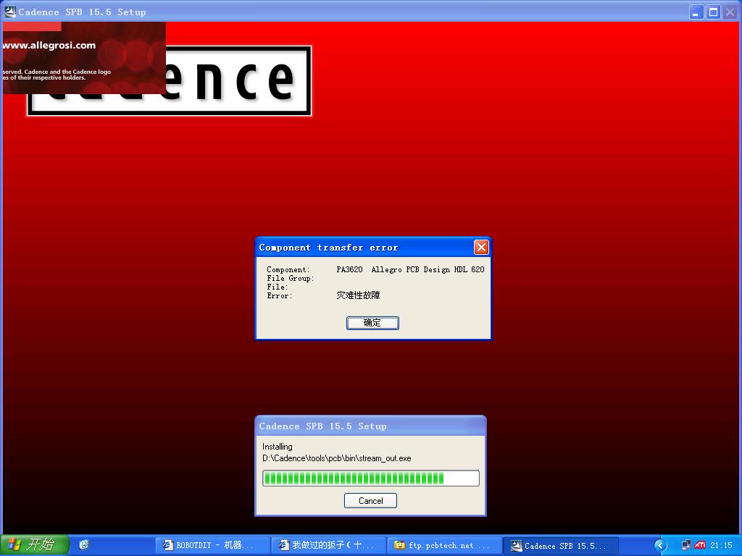742x556 pixels.
Task: Click the ATI tray icon
Action: tap(700, 545)
